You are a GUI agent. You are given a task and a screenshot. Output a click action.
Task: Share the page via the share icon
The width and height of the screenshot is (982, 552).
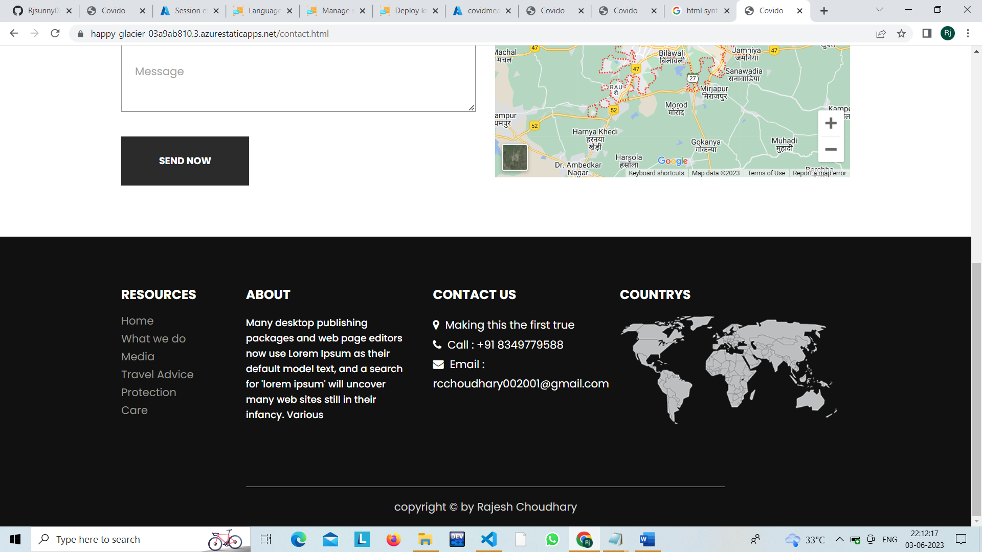pyautogui.click(x=881, y=34)
